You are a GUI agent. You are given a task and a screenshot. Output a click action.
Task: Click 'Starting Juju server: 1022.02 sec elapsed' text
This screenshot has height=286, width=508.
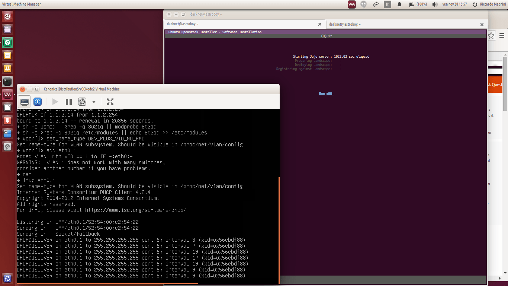(331, 57)
